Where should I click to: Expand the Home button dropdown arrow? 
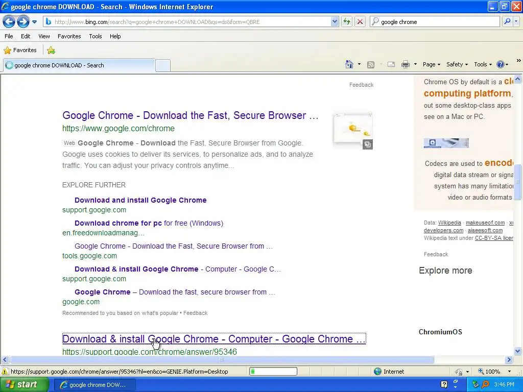pos(359,64)
